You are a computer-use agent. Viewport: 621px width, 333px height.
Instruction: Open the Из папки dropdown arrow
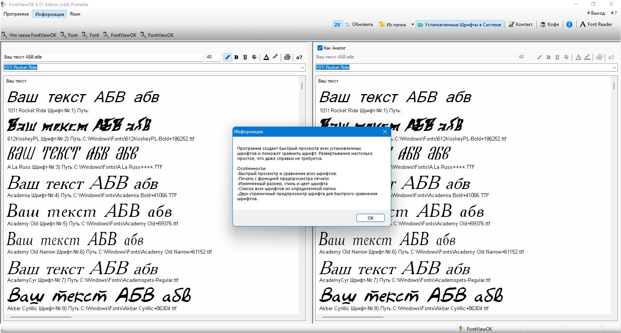coord(413,24)
